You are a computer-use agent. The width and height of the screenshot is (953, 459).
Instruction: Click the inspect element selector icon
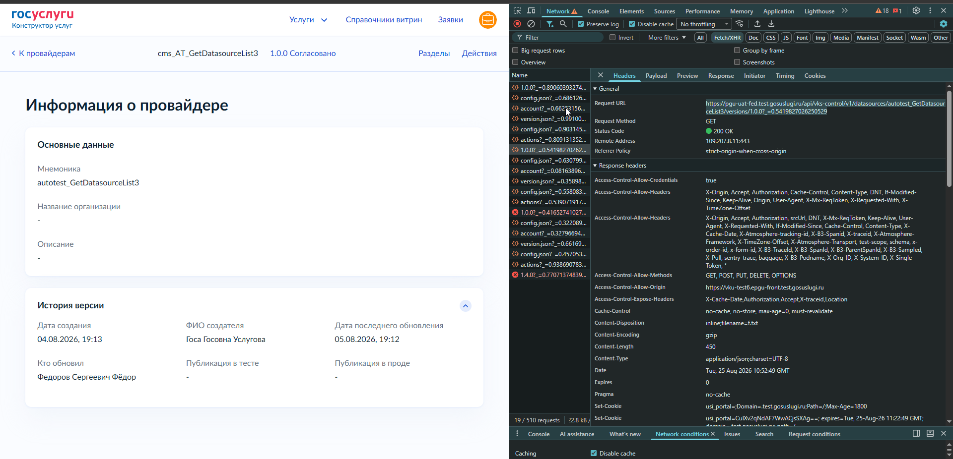pyautogui.click(x=517, y=11)
